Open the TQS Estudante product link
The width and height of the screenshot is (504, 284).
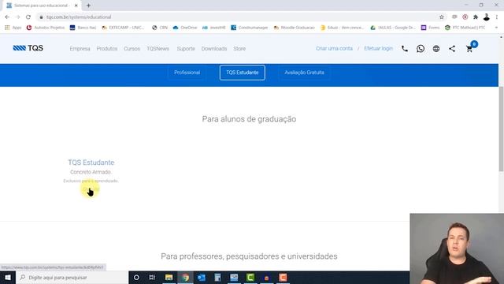(x=91, y=163)
